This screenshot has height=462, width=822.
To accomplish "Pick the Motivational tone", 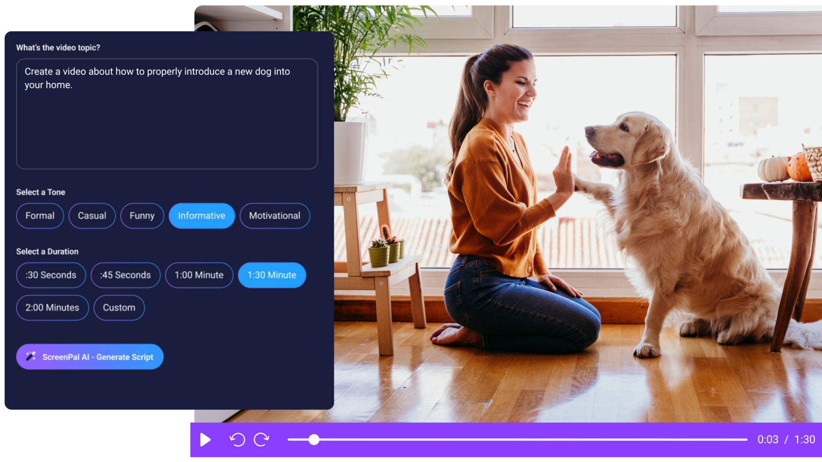I will pyautogui.click(x=275, y=216).
